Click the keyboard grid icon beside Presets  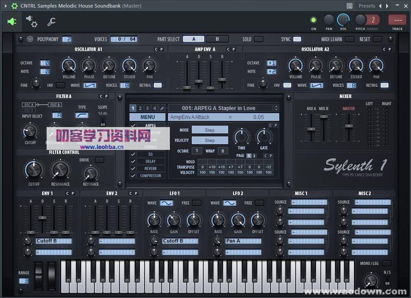click(349, 5)
